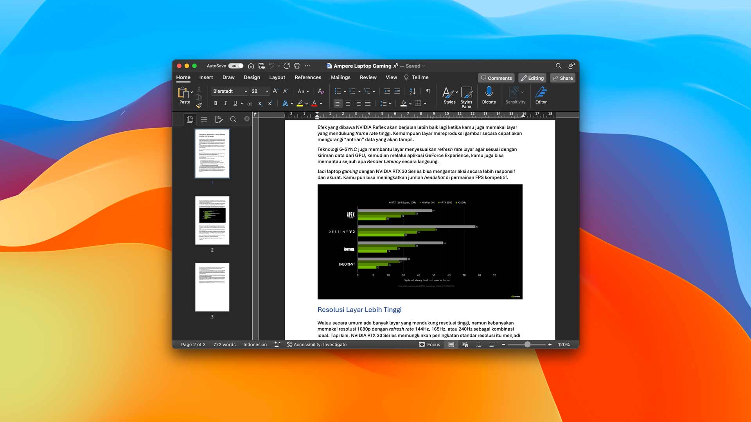Click the Copy icon

(x=199, y=97)
